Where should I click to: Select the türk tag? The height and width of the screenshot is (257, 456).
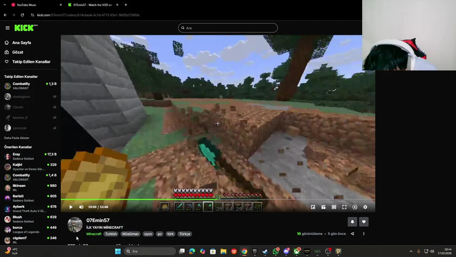point(171,234)
